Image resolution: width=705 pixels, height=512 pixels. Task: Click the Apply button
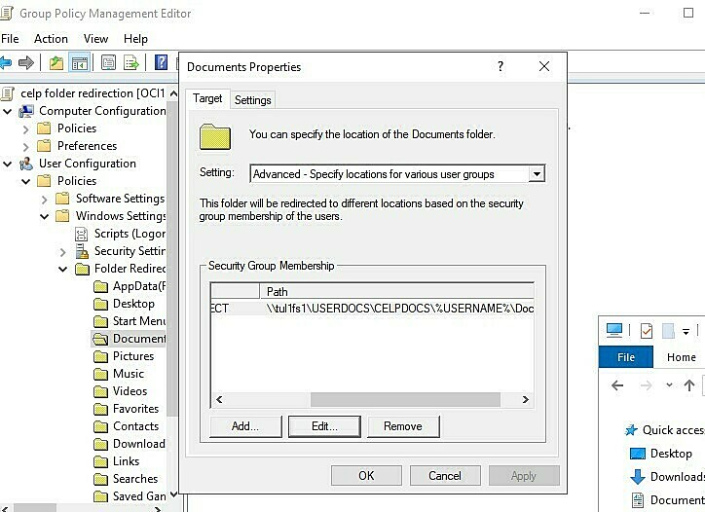click(x=524, y=476)
